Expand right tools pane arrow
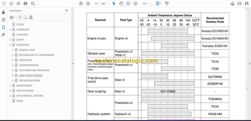The image size is (251, 121). tap(249, 64)
